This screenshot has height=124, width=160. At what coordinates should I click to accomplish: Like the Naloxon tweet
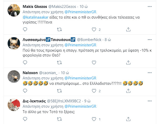coord(94,91)
